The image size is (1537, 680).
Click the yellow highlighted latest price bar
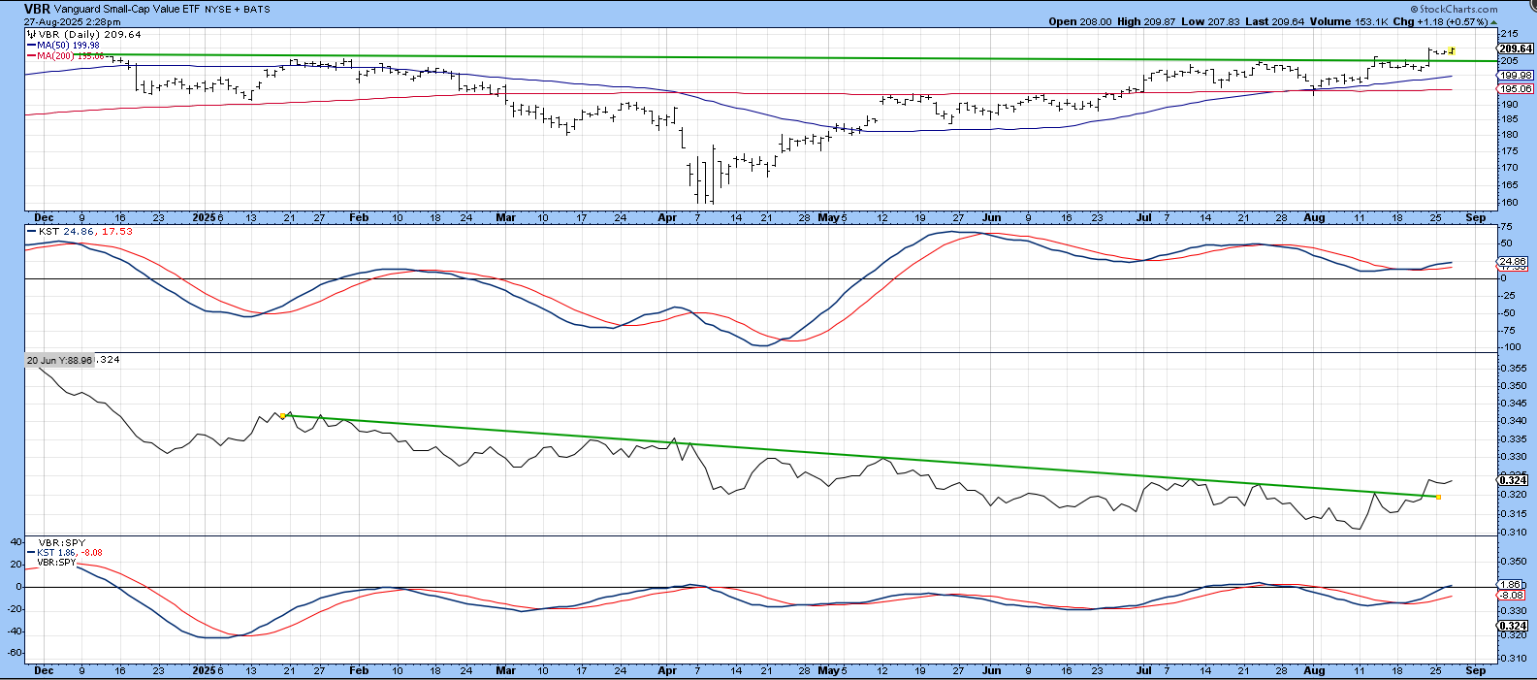[x=1452, y=50]
